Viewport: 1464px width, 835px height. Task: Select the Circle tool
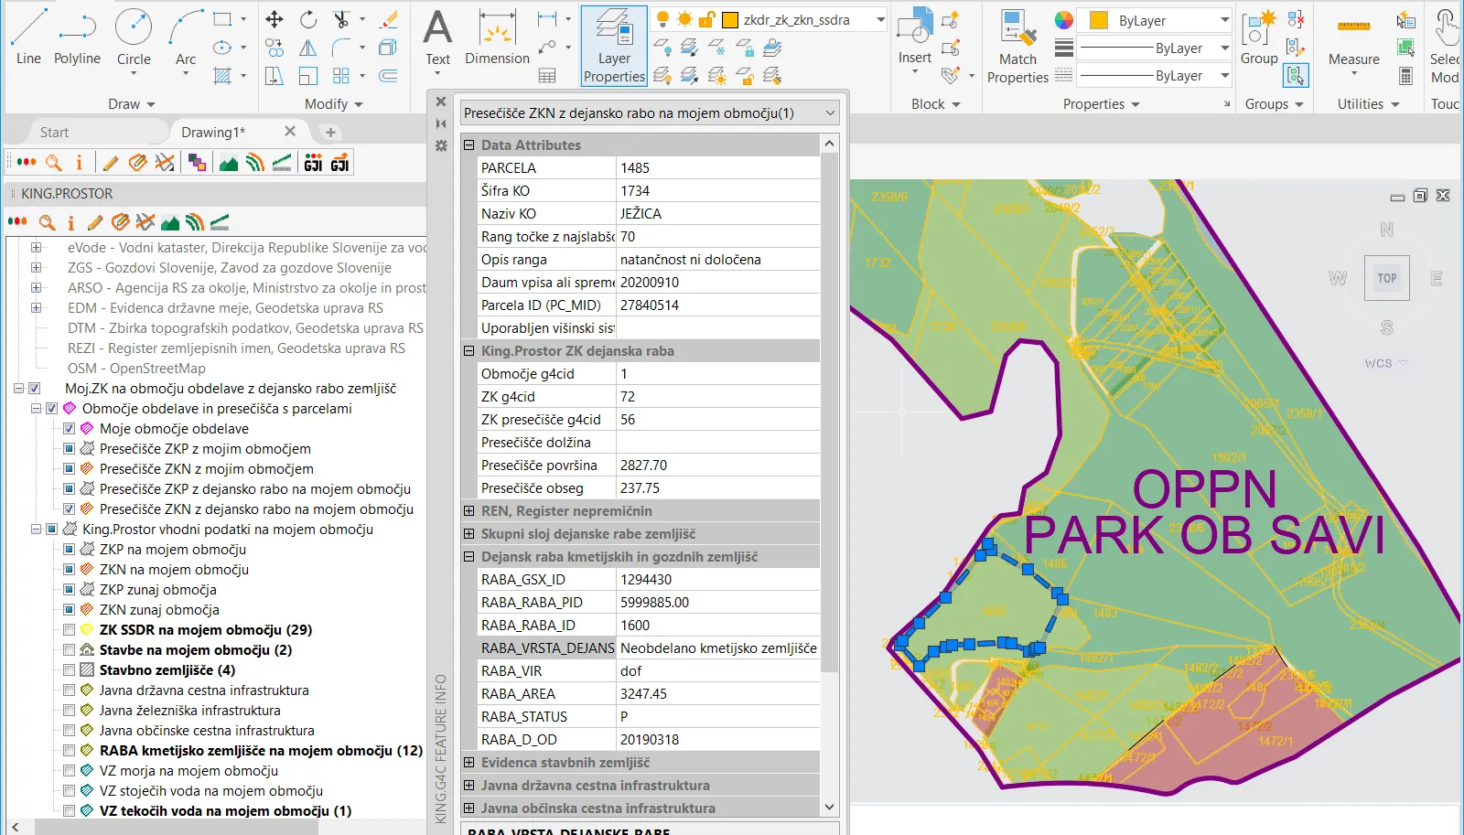(x=134, y=37)
